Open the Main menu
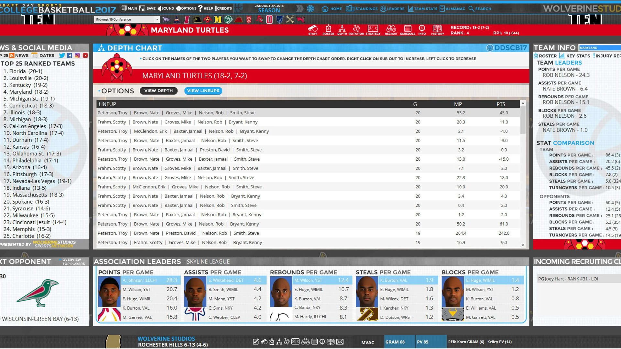Image resolution: width=621 pixels, height=349 pixels. (129, 8)
